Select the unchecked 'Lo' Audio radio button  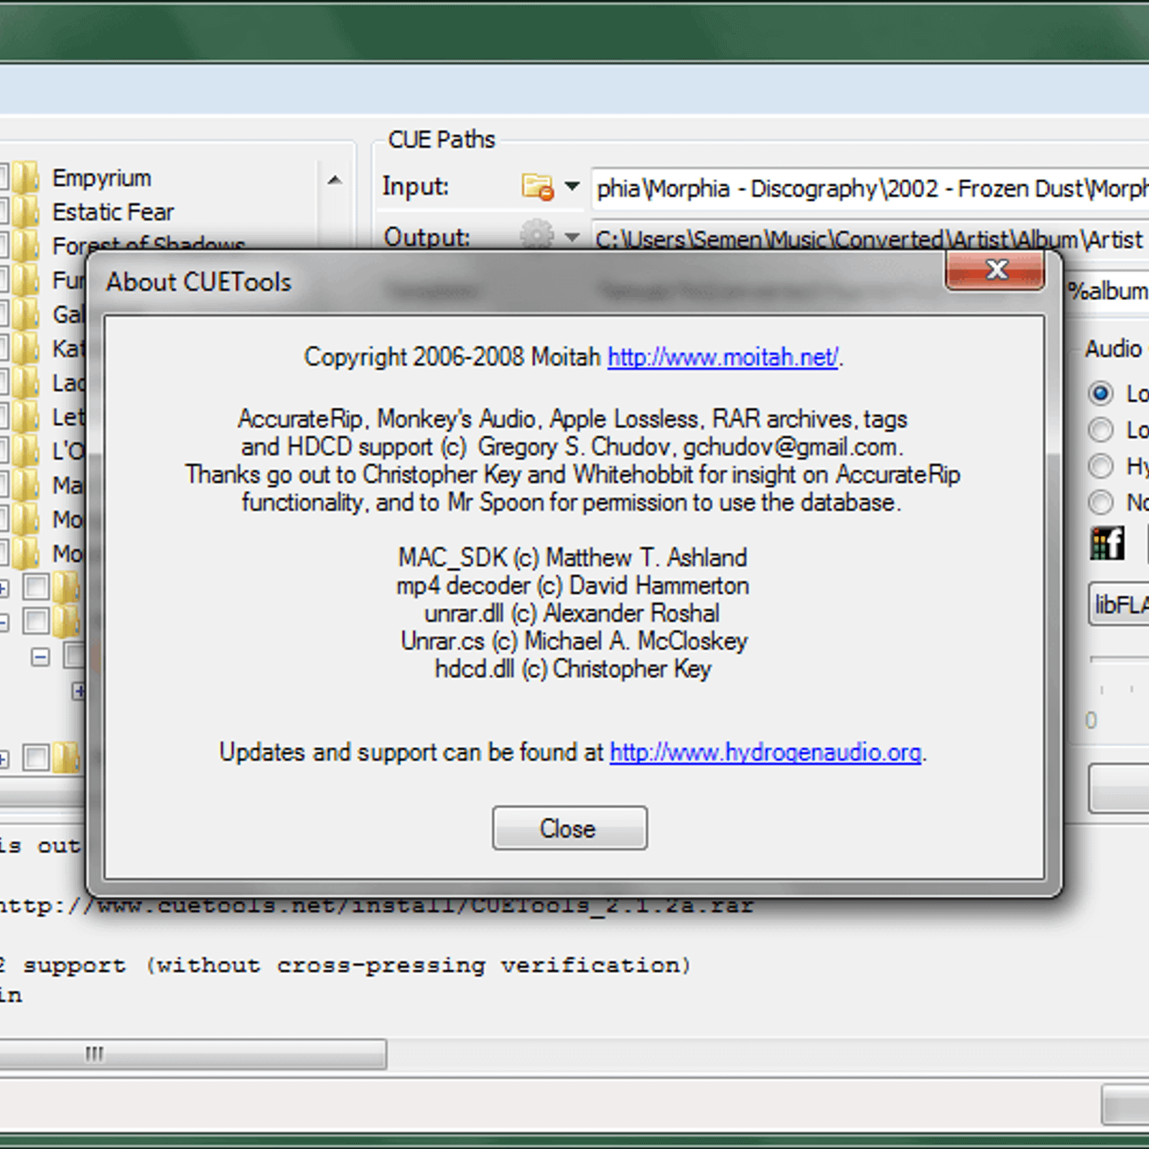click(1100, 429)
